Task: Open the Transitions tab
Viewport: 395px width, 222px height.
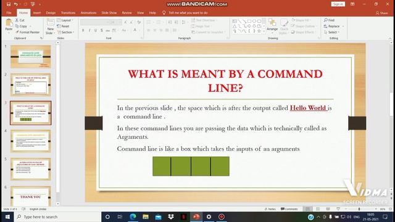Action: pyautogui.click(x=68, y=12)
